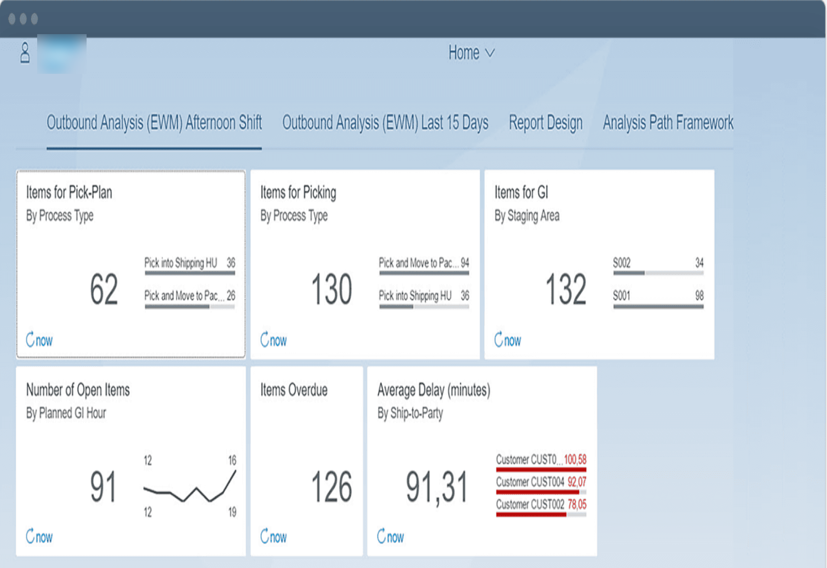Click Pick and Move to Pac... 26 row
This screenshot has height=568, width=827.
190,299
